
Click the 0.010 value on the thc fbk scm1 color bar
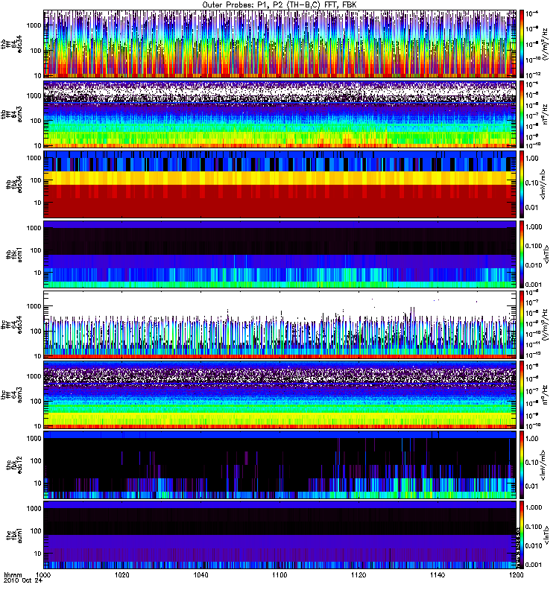click(x=534, y=546)
